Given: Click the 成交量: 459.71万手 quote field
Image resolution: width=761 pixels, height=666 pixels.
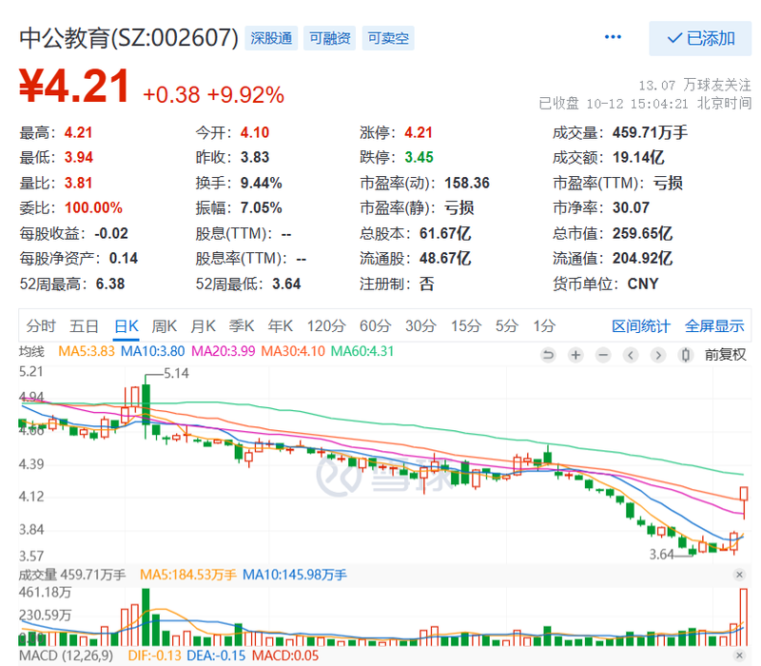Looking at the screenshot, I should point(620,132).
